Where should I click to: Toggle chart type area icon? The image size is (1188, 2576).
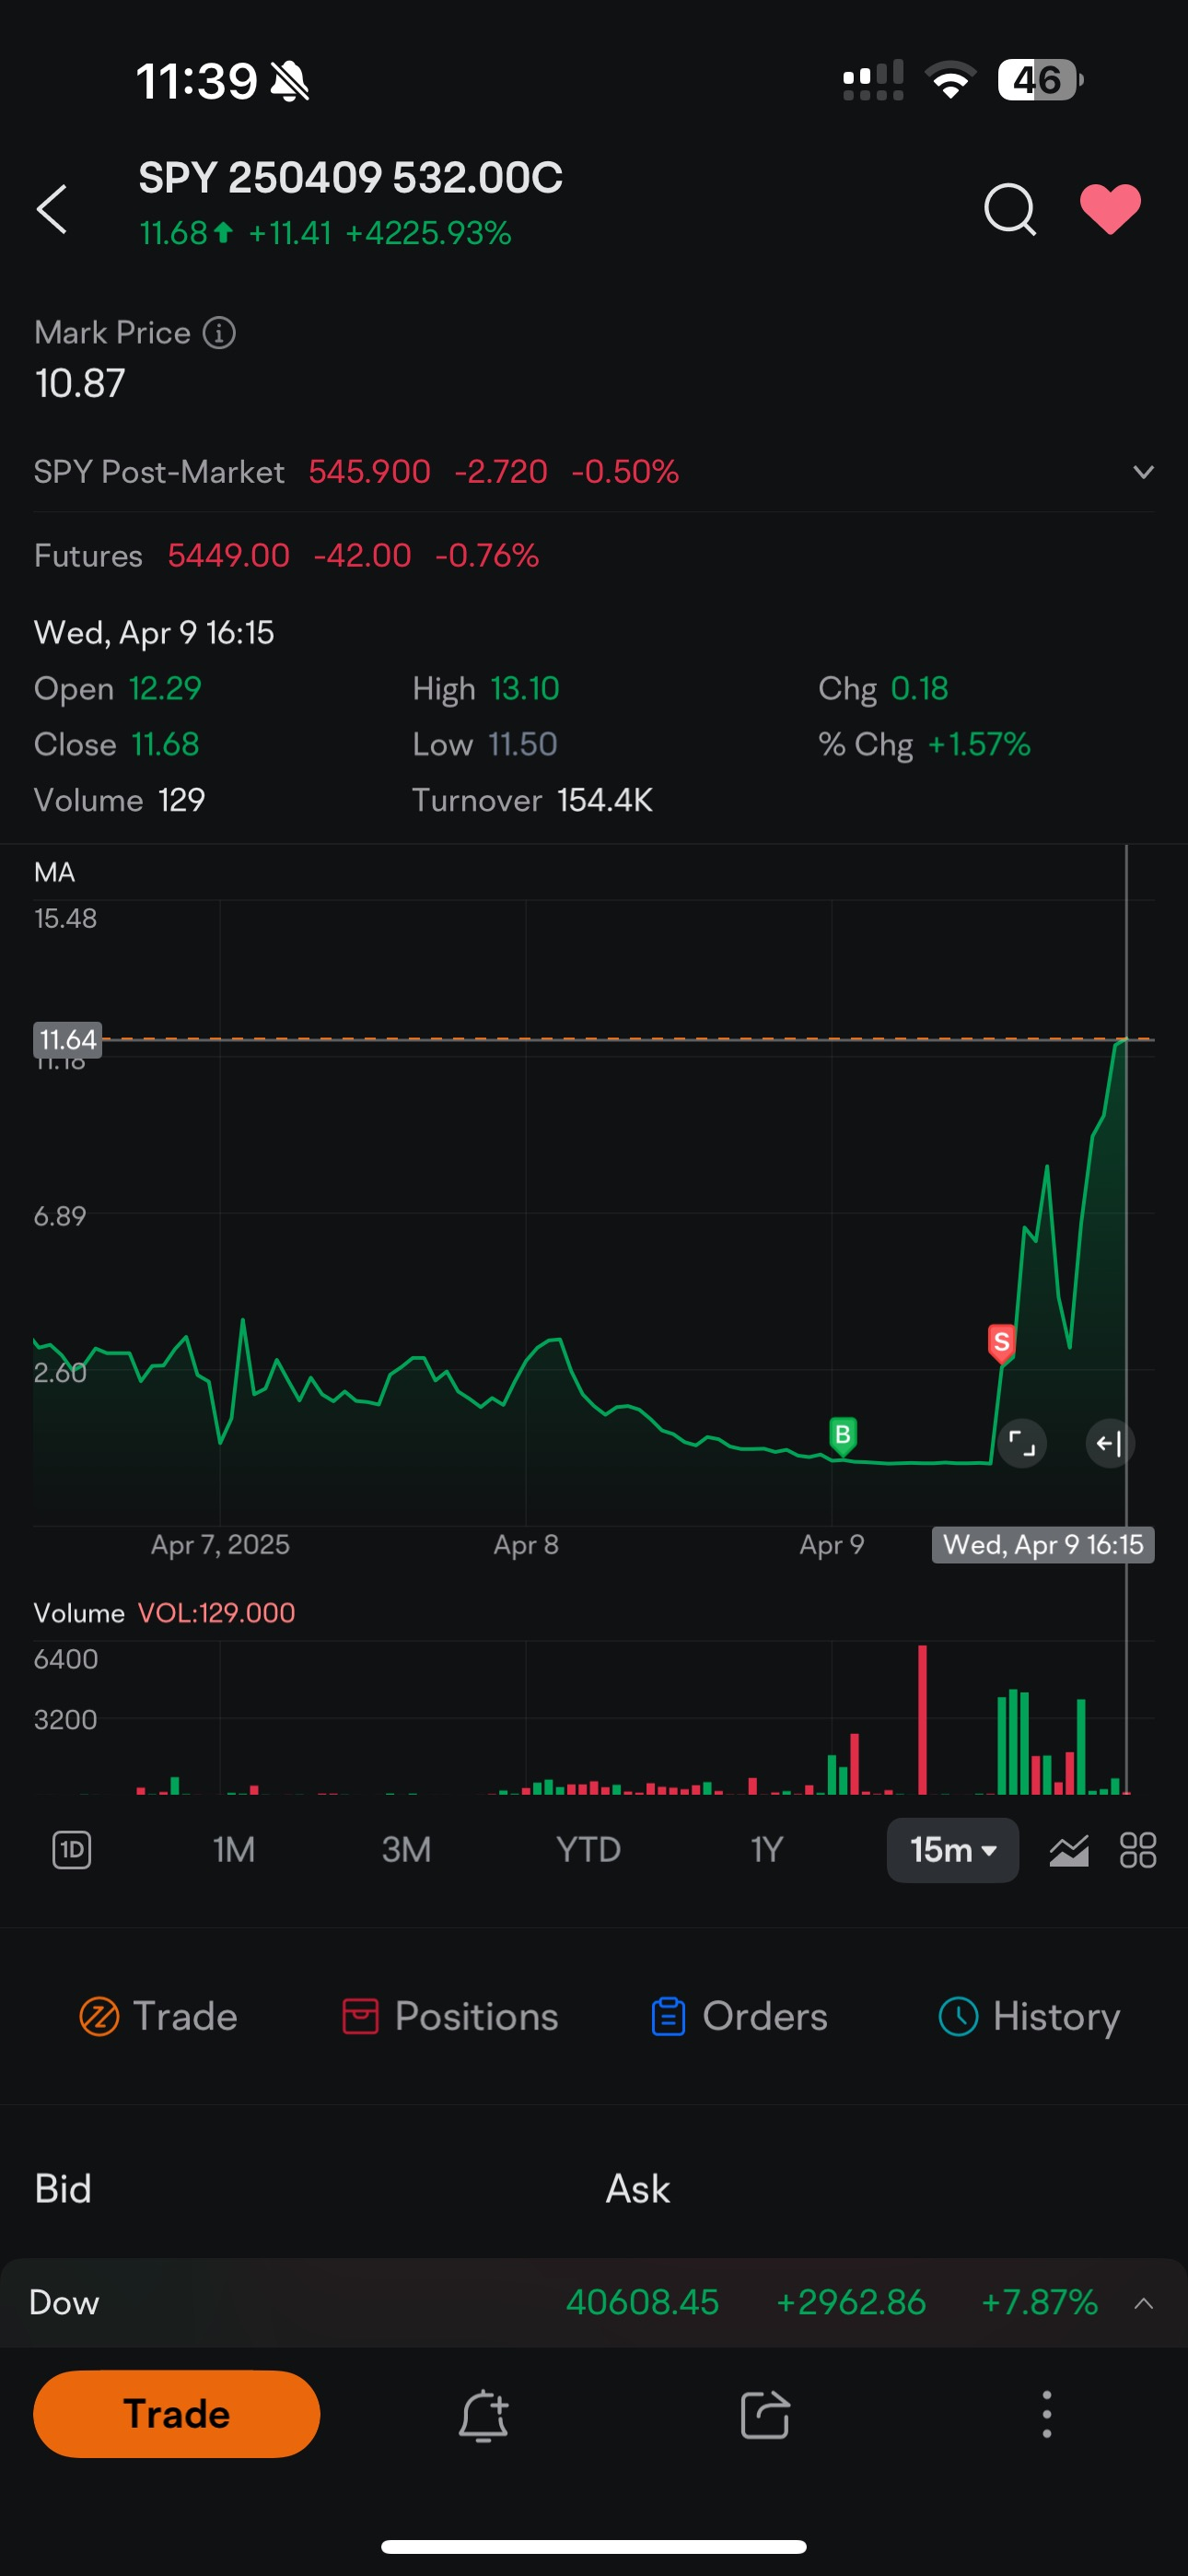coord(1068,1851)
